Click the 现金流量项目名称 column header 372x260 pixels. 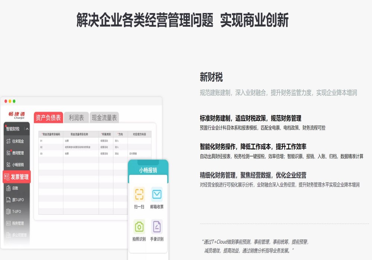(81, 134)
